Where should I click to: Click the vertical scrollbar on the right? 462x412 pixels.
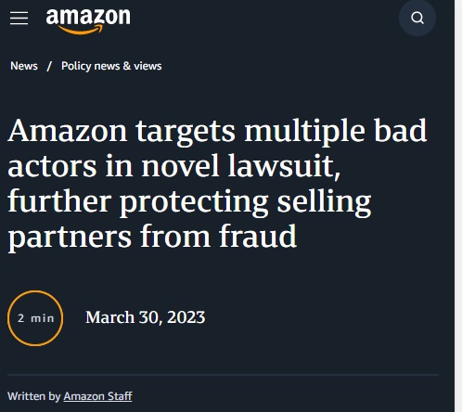pos(458,206)
